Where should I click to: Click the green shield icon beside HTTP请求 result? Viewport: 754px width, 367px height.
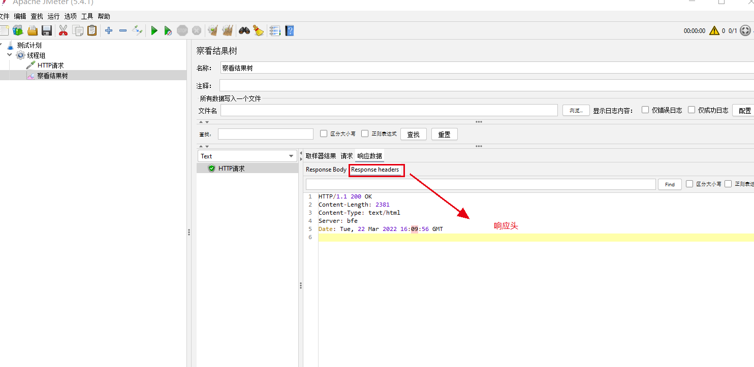[211, 169]
